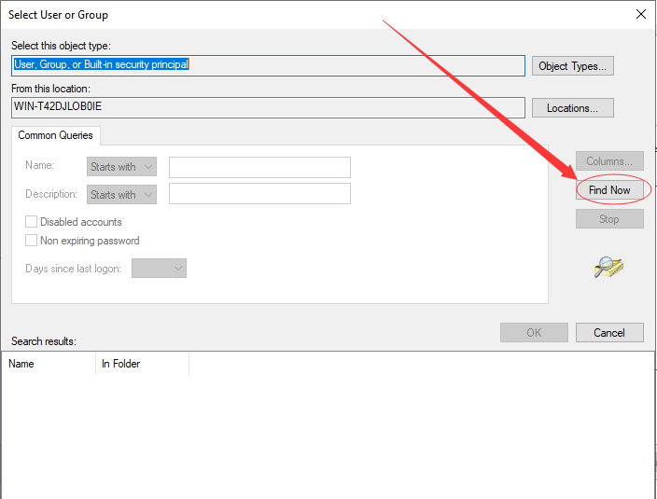The image size is (657, 499).
Task: Close the Select User or Group window
Action: [640, 14]
